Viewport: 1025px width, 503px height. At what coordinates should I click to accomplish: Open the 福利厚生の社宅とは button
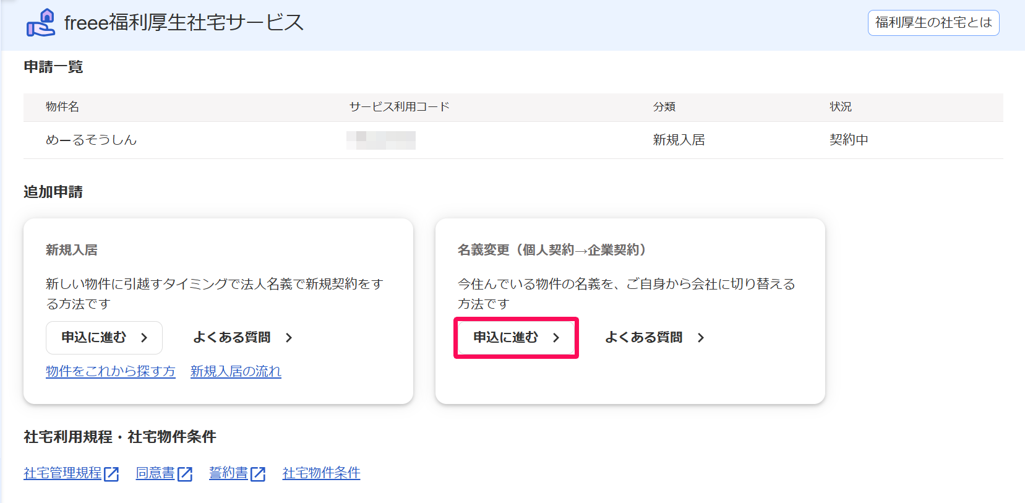click(933, 23)
